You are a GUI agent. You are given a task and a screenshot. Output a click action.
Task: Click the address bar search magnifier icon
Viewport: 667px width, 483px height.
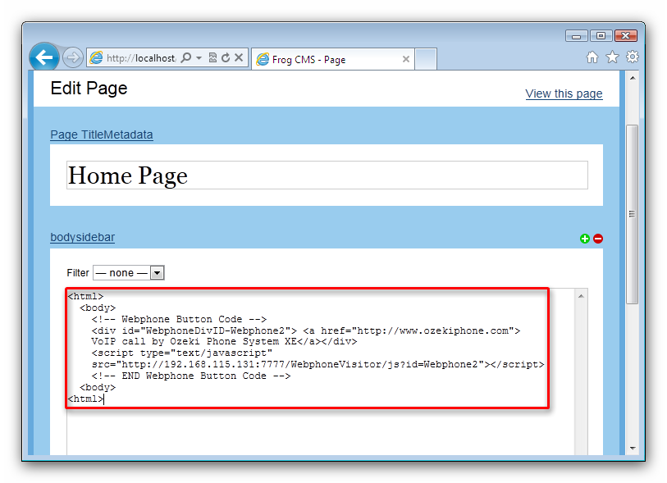tap(186, 58)
